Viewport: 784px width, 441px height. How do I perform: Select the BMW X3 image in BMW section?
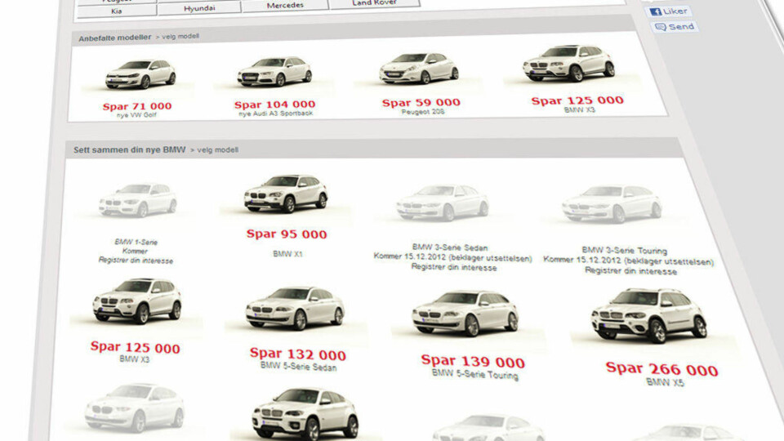137,301
